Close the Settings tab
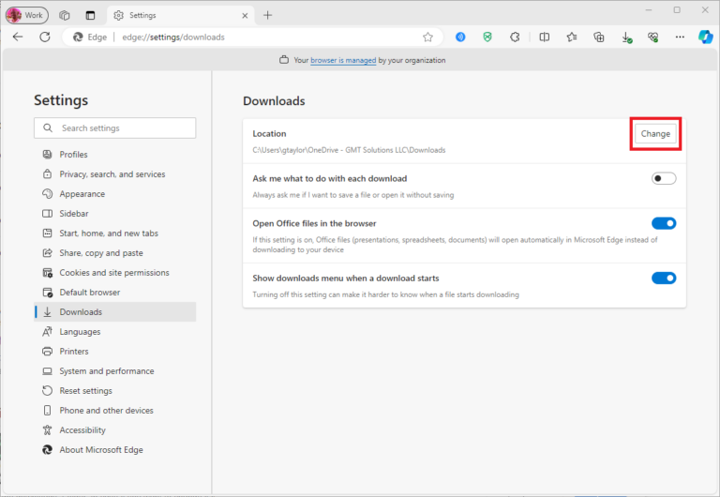The width and height of the screenshot is (720, 497). pos(245,16)
